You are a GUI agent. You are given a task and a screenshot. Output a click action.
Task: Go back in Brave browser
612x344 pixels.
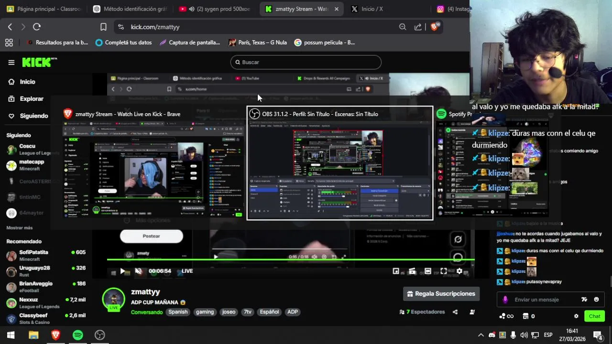tap(10, 27)
